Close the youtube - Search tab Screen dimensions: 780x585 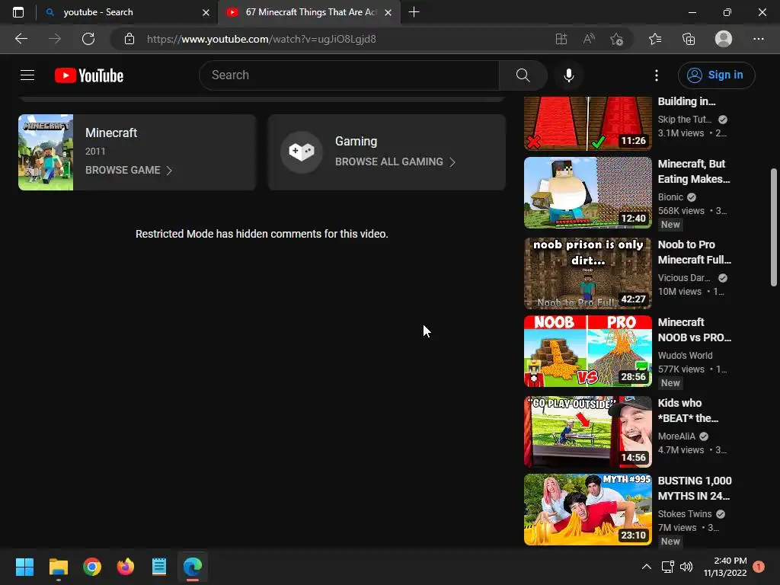(x=206, y=12)
